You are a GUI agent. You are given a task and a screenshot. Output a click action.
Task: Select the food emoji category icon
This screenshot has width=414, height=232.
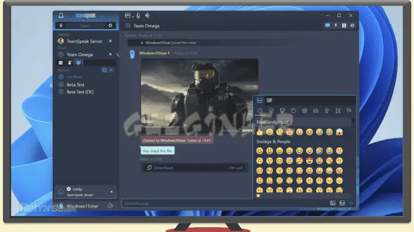tap(294, 111)
